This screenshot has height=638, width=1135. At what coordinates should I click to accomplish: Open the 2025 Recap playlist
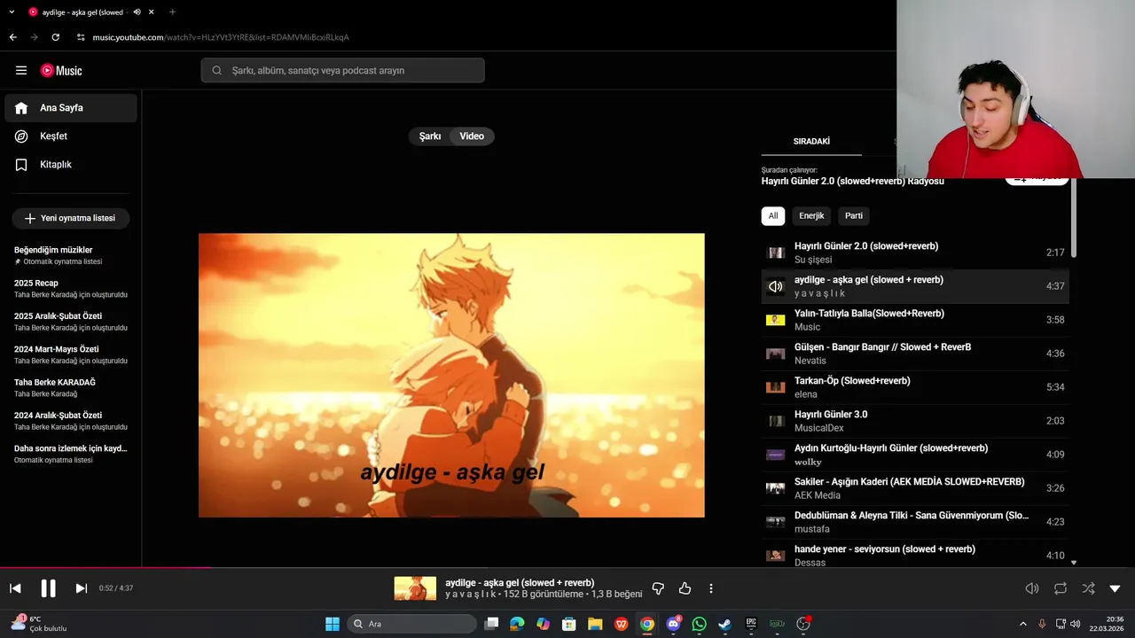(x=71, y=289)
